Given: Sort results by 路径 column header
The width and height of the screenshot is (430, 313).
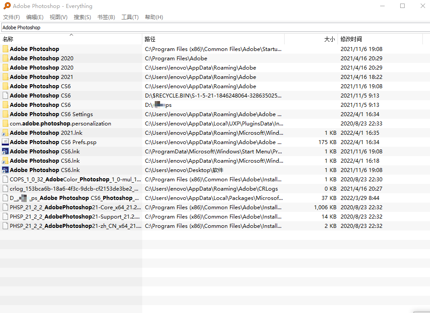Looking at the screenshot, I should [x=213, y=39].
